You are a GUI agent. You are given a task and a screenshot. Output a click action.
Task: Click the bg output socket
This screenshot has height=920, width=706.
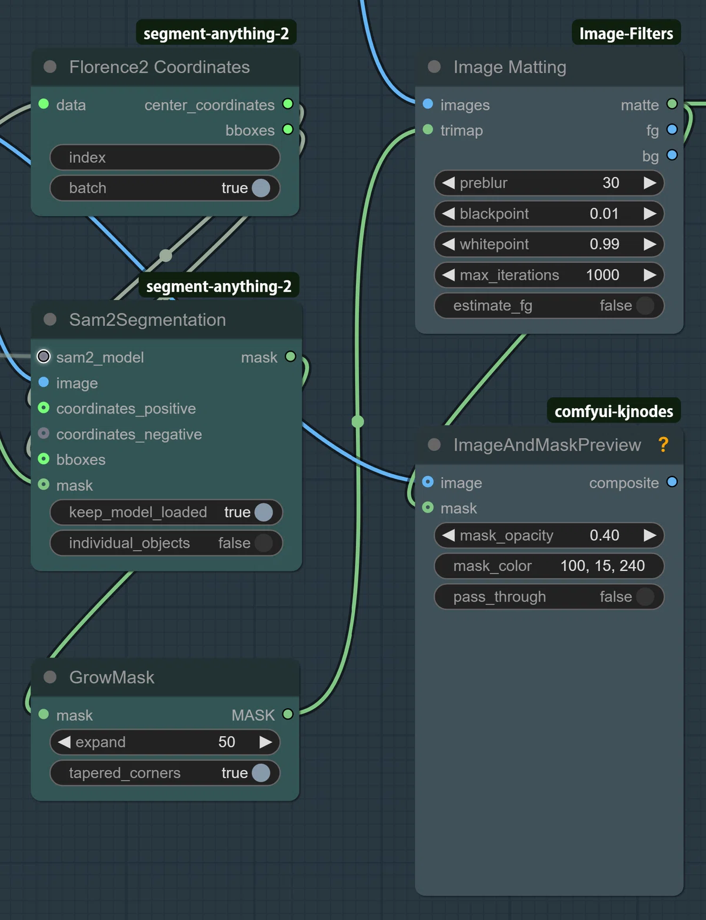672,155
